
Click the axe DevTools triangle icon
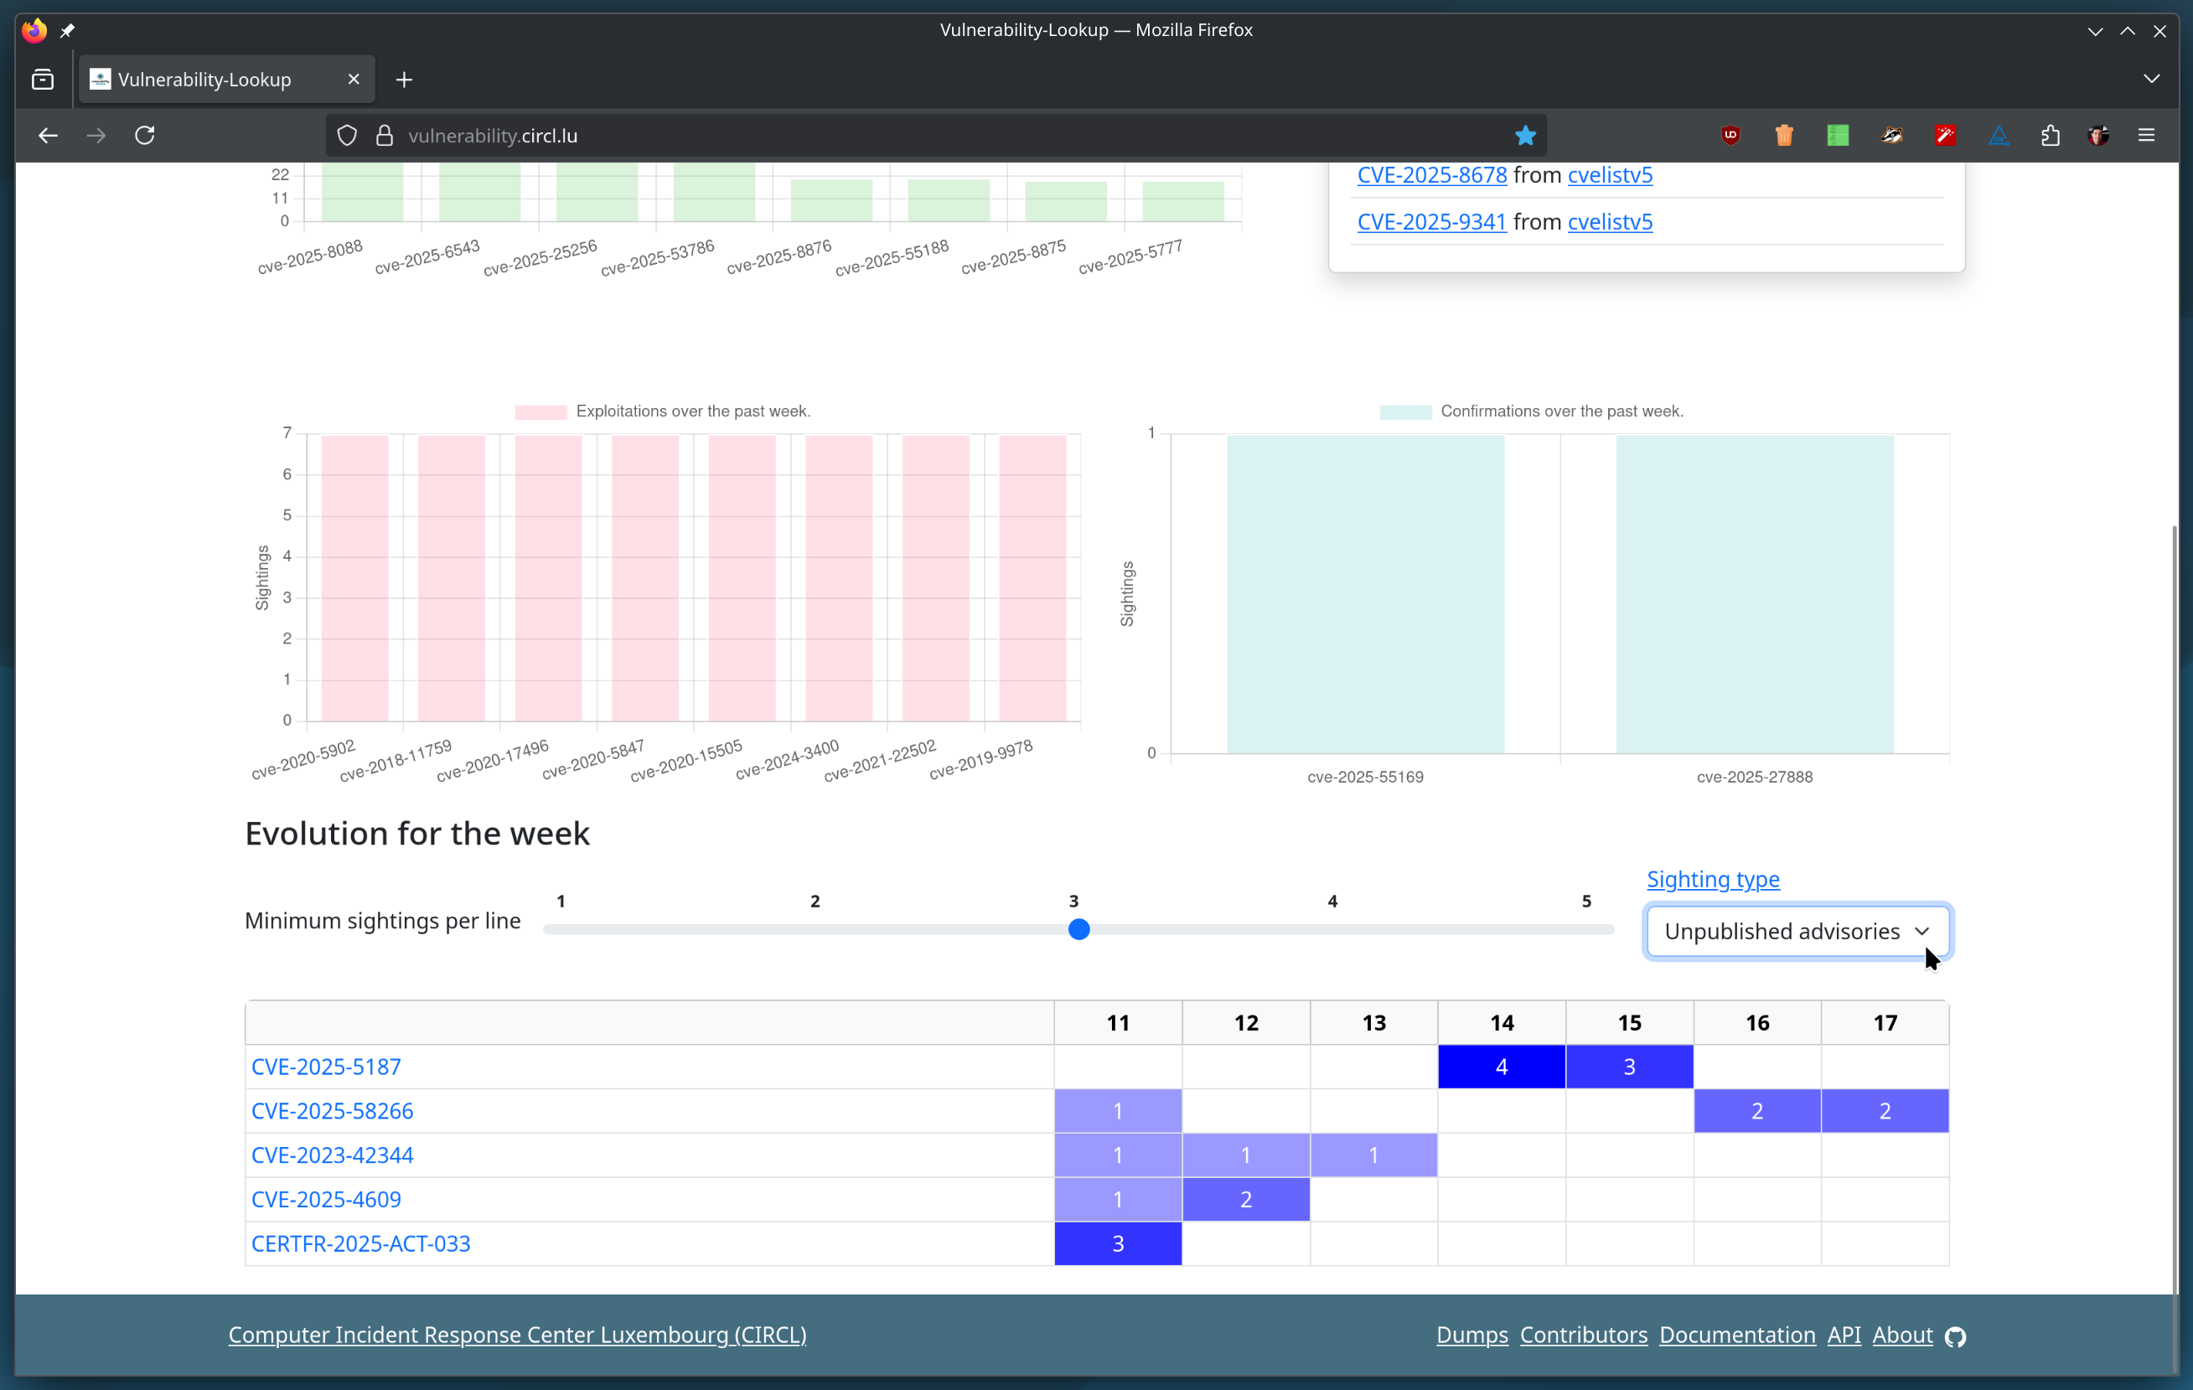point(1998,136)
